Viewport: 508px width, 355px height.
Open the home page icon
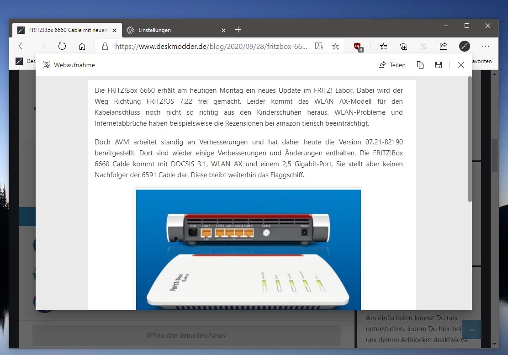(82, 46)
